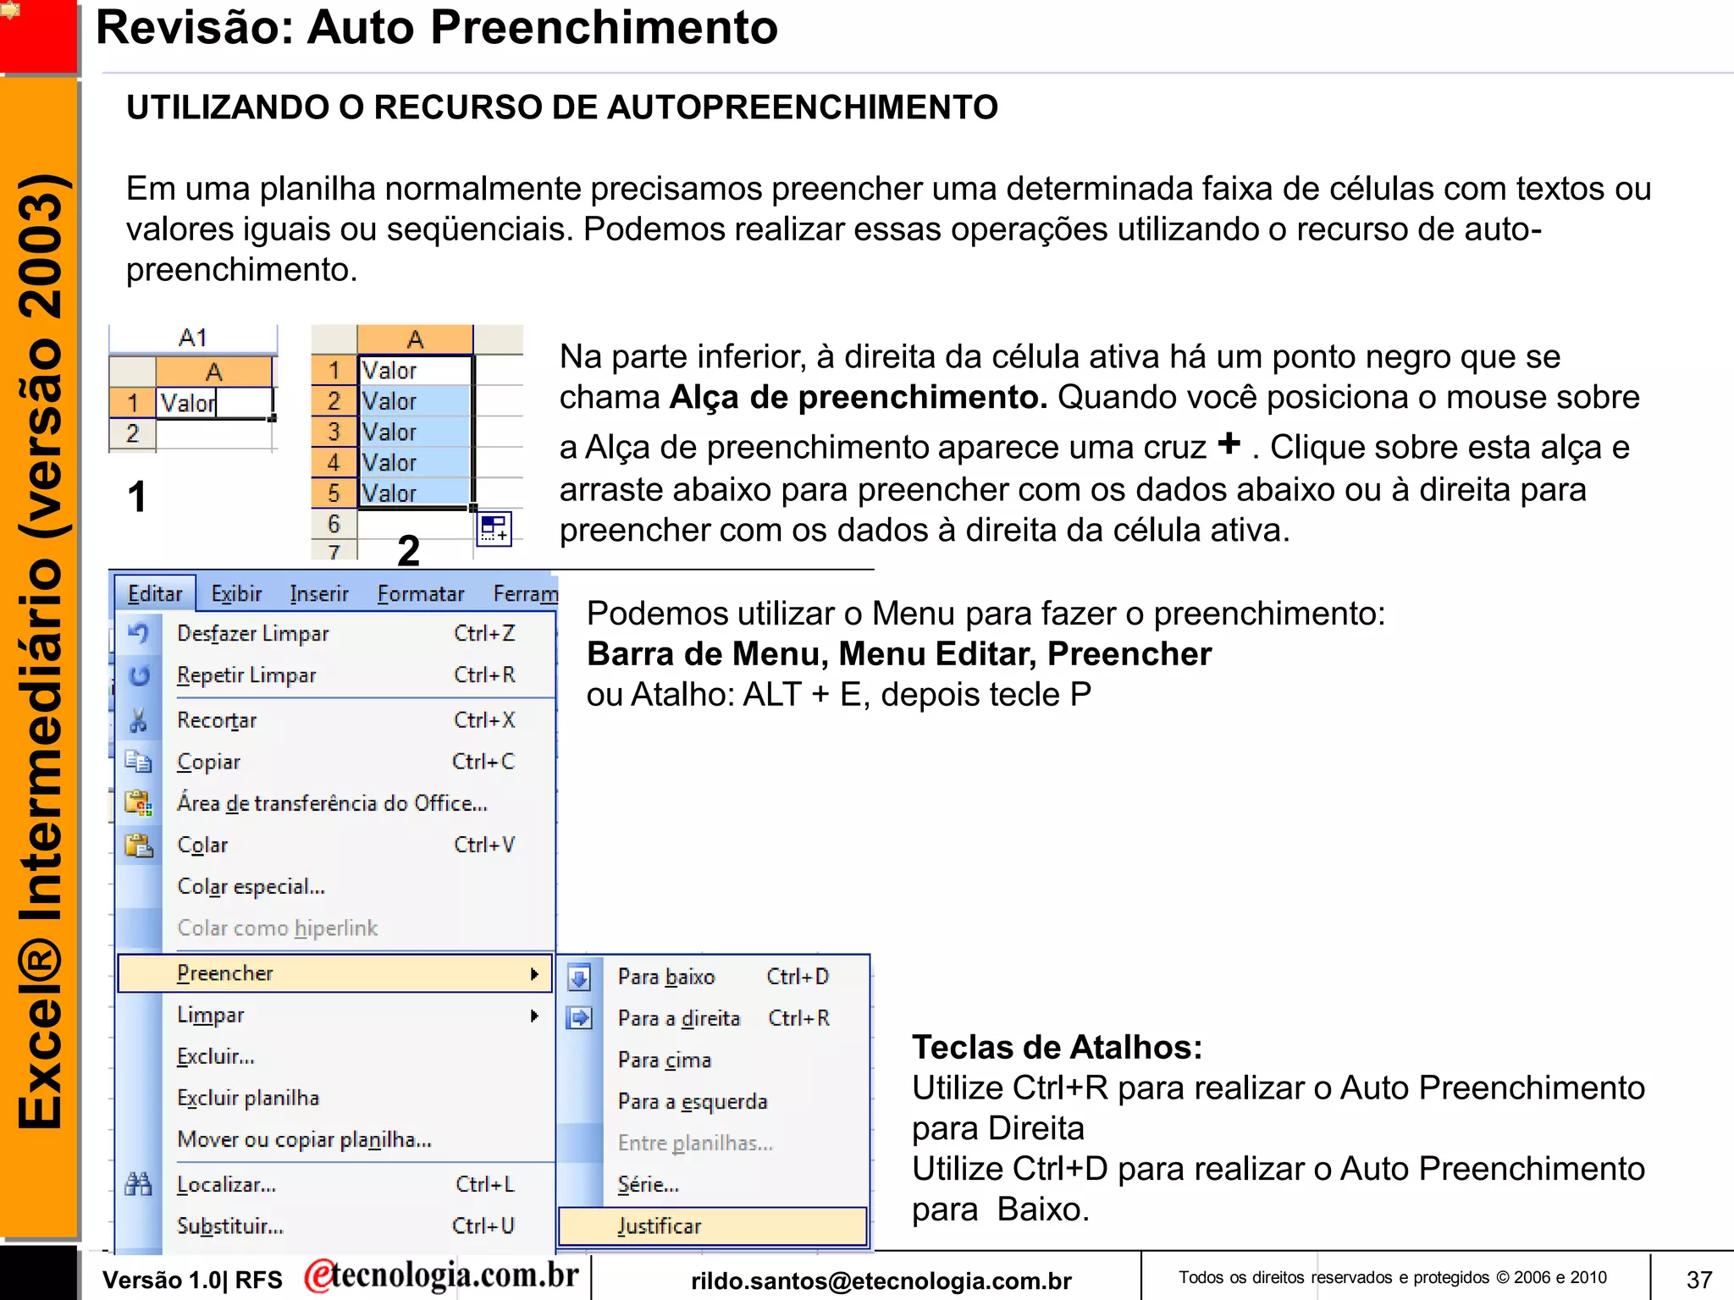The height and width of the screenshot is (1300, 1734).
Task: Select Para baixo fill option
Action: point(713,977)
